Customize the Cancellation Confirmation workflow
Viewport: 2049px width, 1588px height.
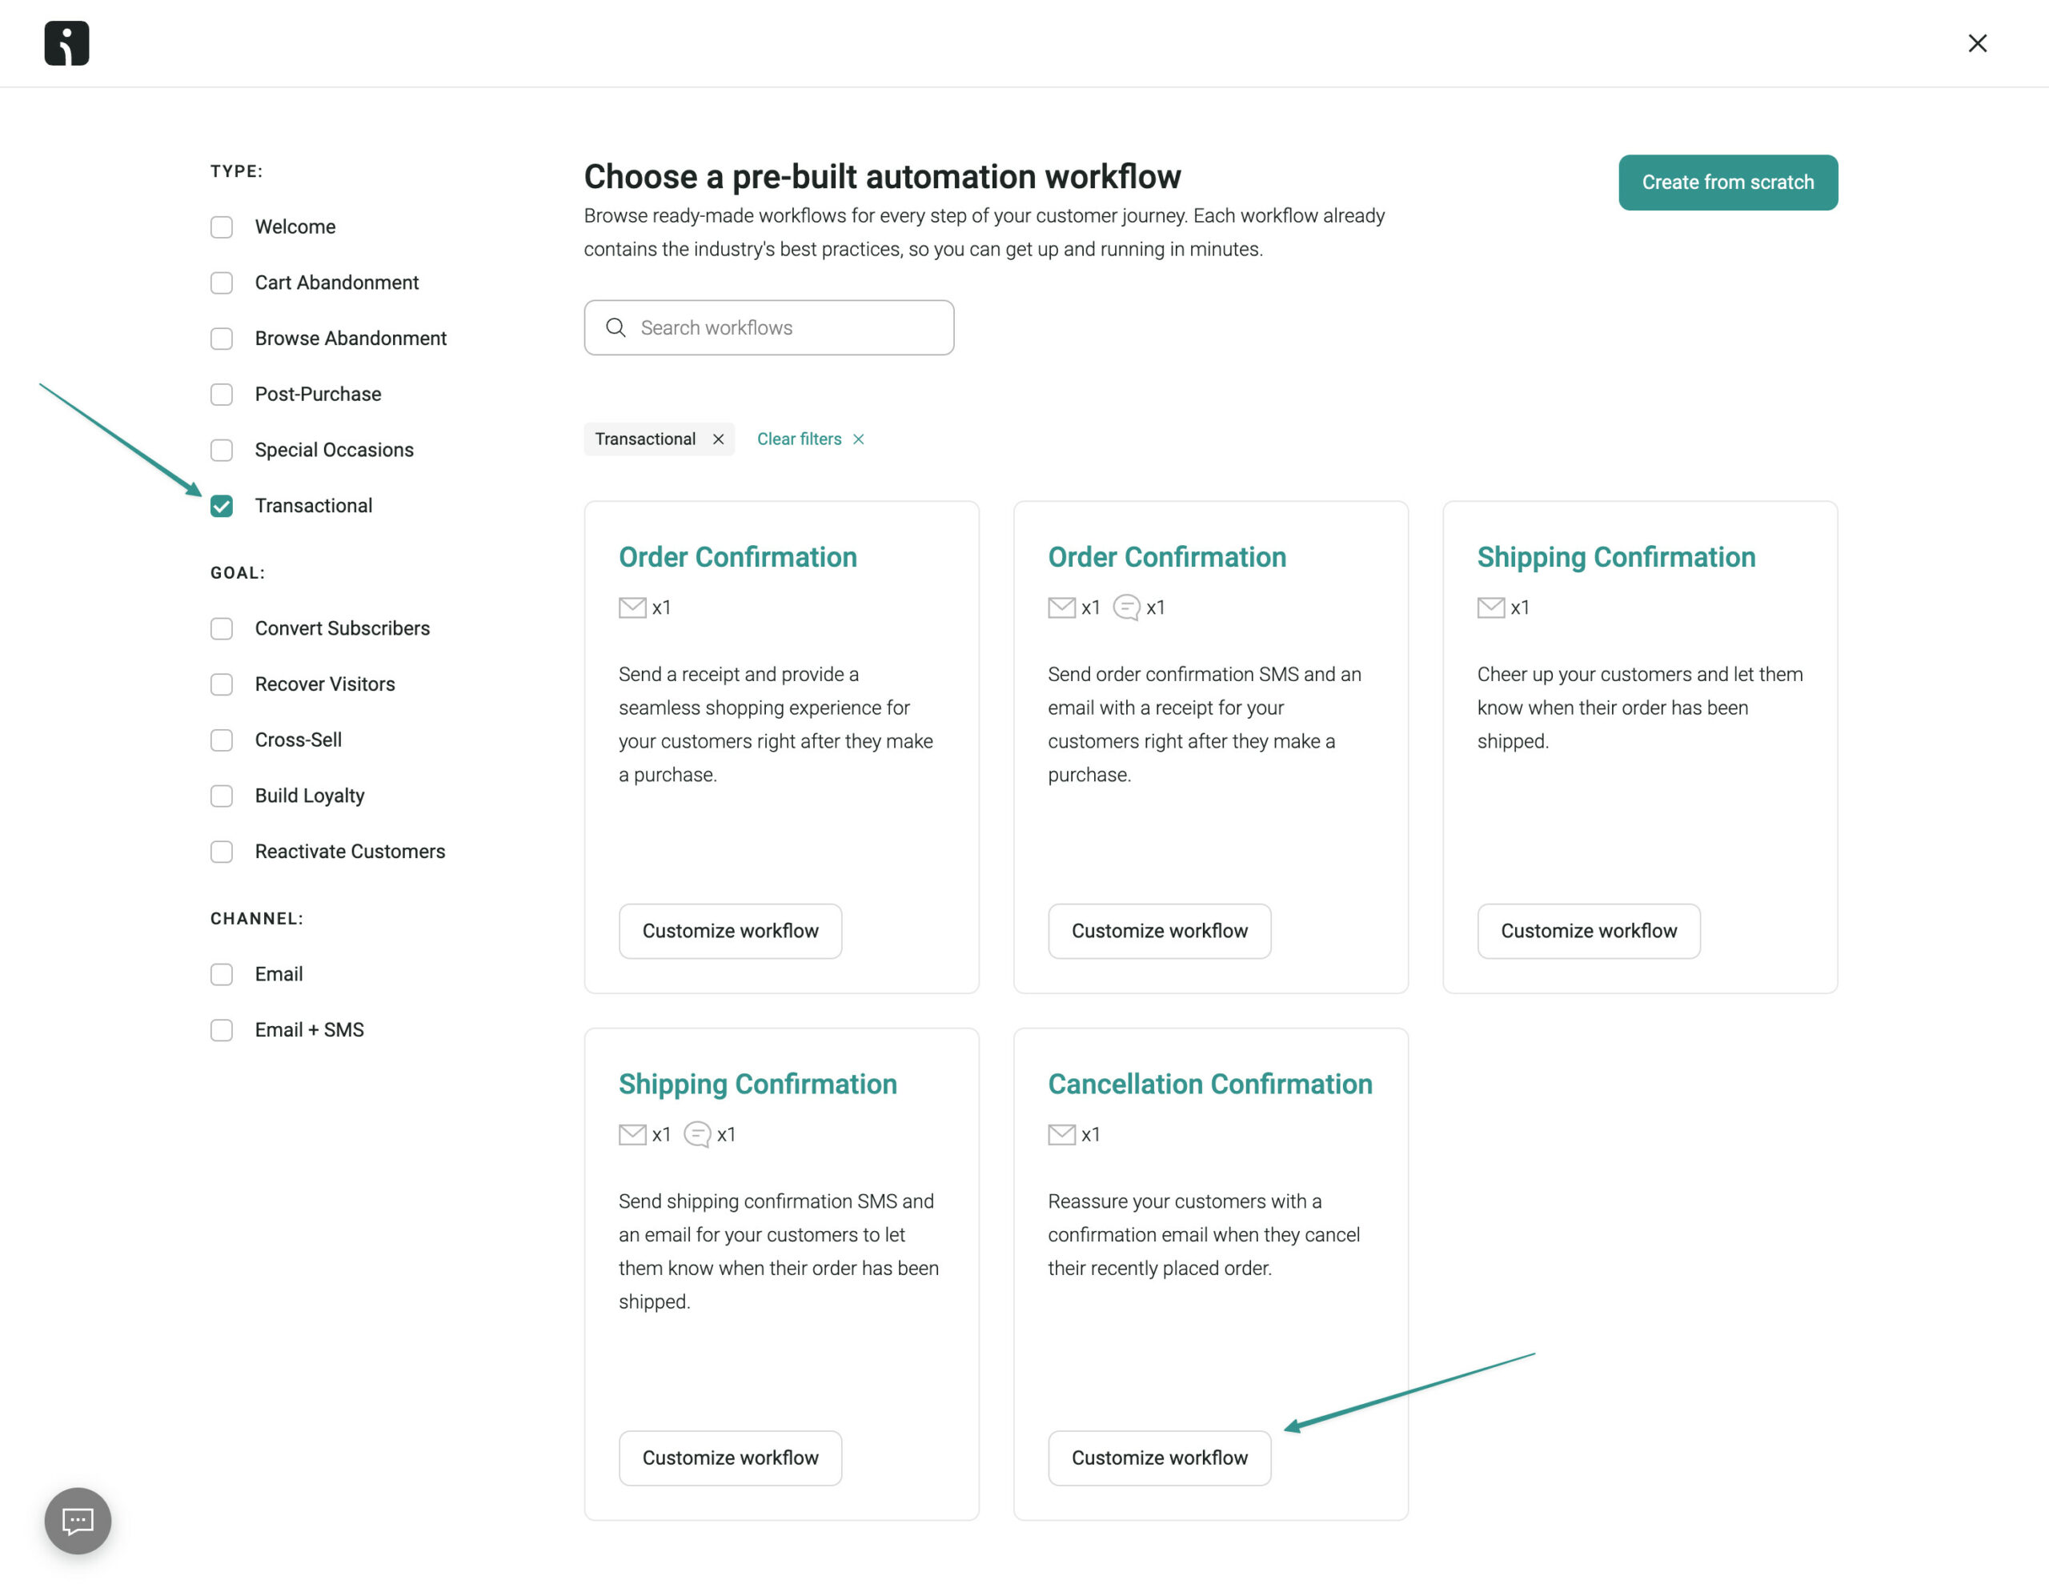tap(1160, 1458)
